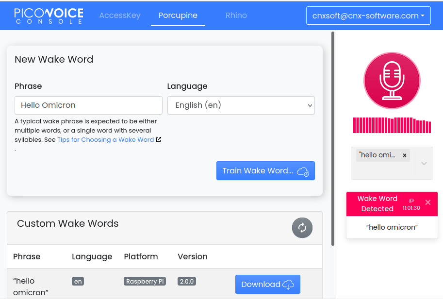Click the "en" language badge
The image size is (443, 304).
tap(78, 281)
